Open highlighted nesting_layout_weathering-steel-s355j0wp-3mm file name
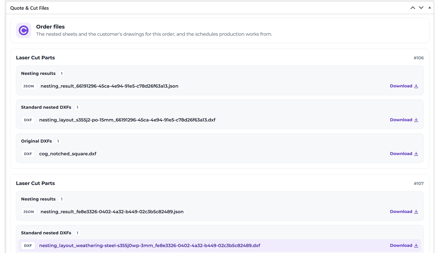 coord(150,246)
